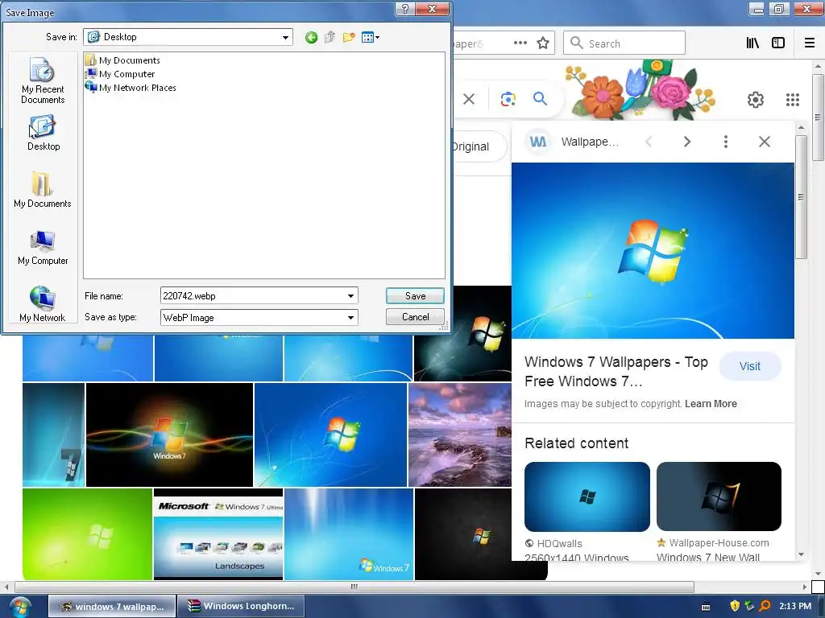825x618 pixels.
Task: Select My Documents in places bar
Action: [x=42, y=190]
